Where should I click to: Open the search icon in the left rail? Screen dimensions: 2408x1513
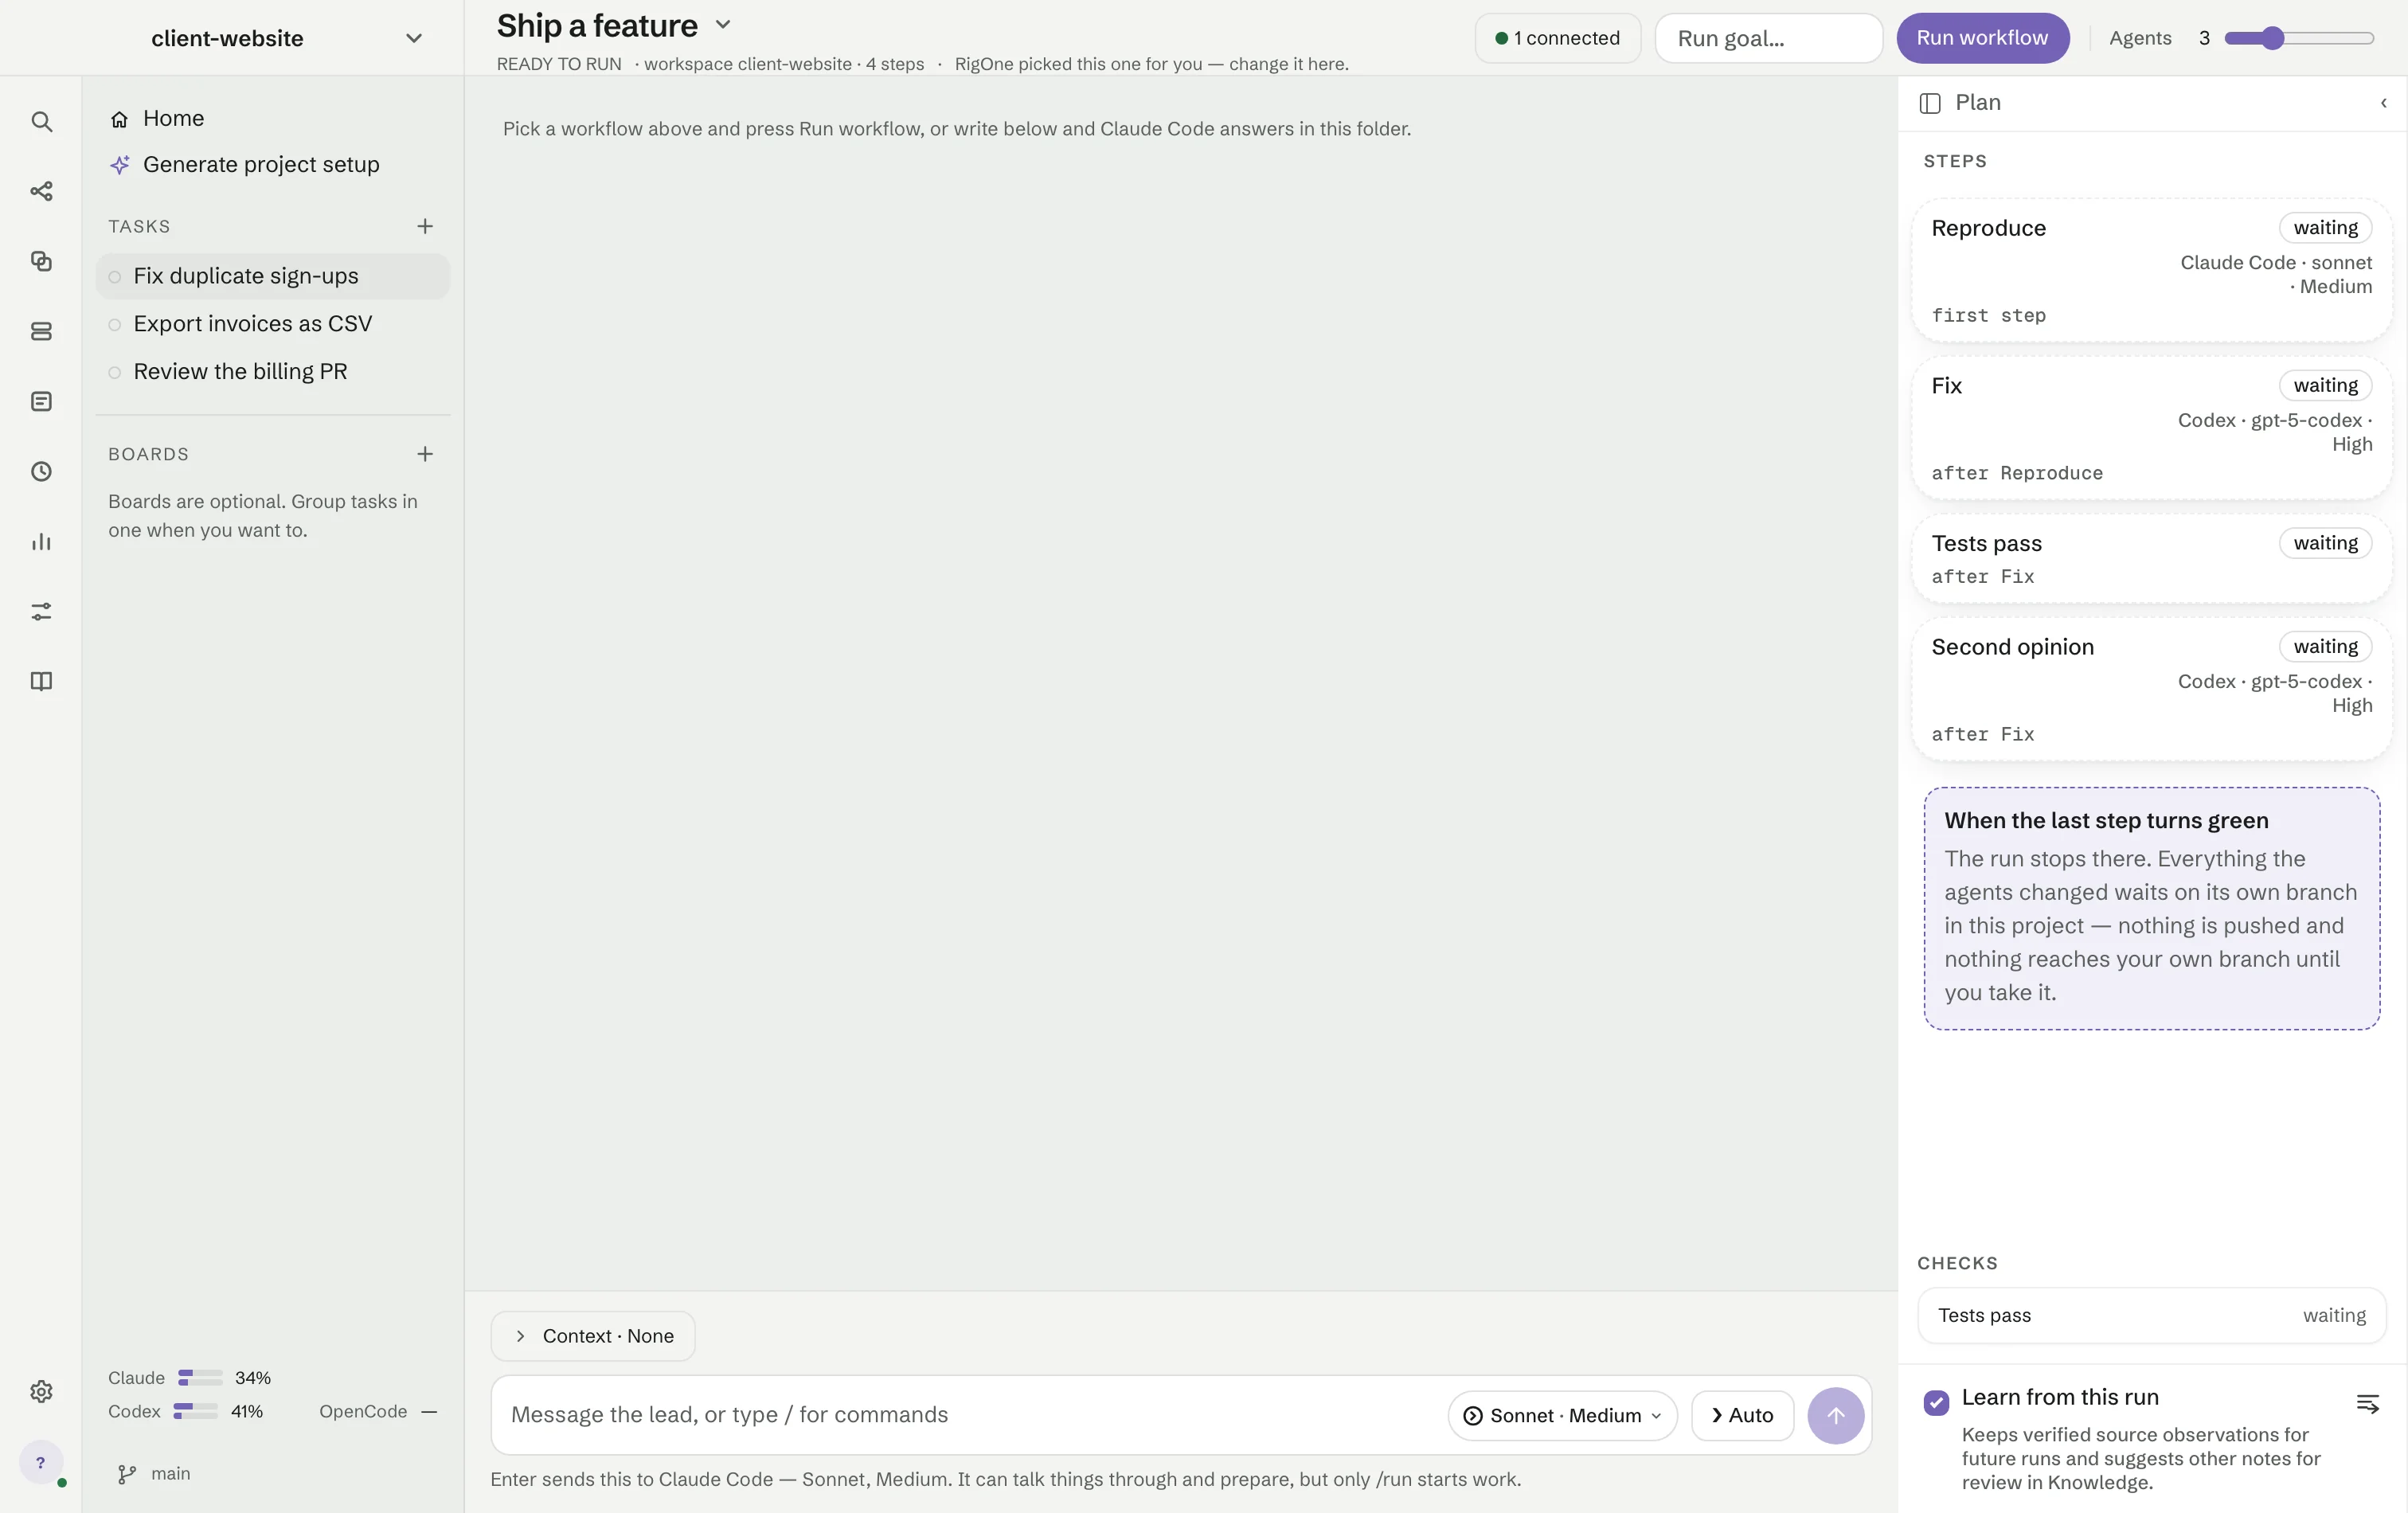tap(41, 121)
